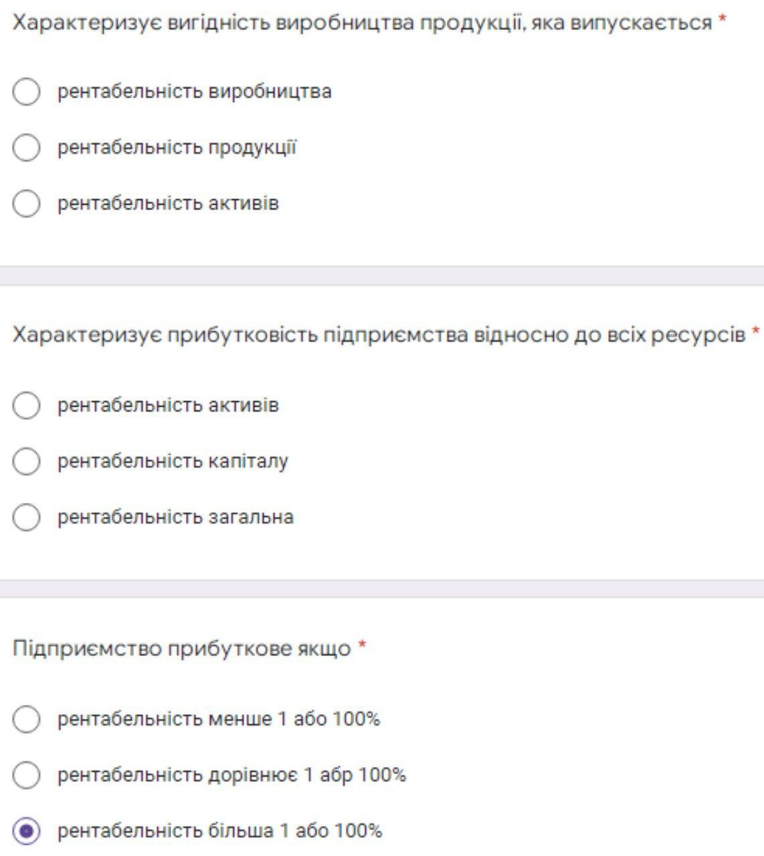Click 'рентабельність менше 1 або 100%' label text
Image resolution: width=764 pixels, height=856 pixels.
[x=219, y=720]
